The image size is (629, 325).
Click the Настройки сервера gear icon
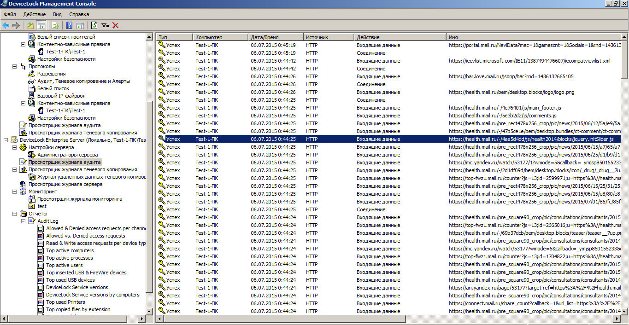pos(23,147)
